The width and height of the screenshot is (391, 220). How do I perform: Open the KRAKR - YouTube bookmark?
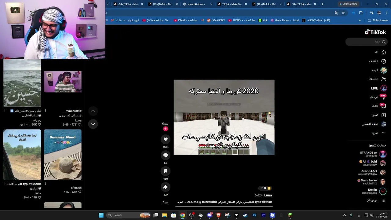click(185, 20)
